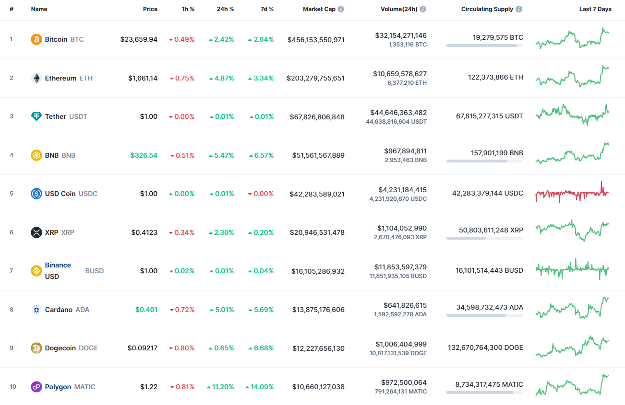The height and width of the screenshot is (405, 625).
Task: Click the Dogecoin logo icon
Action: (36, 348)
